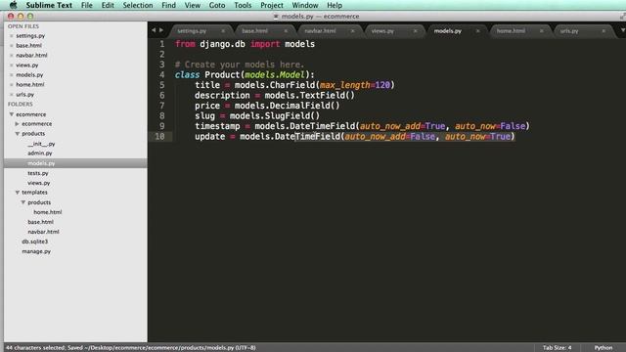Open the View menu
The width and height of the screenshot is (626, 352).
pos(193,5)
